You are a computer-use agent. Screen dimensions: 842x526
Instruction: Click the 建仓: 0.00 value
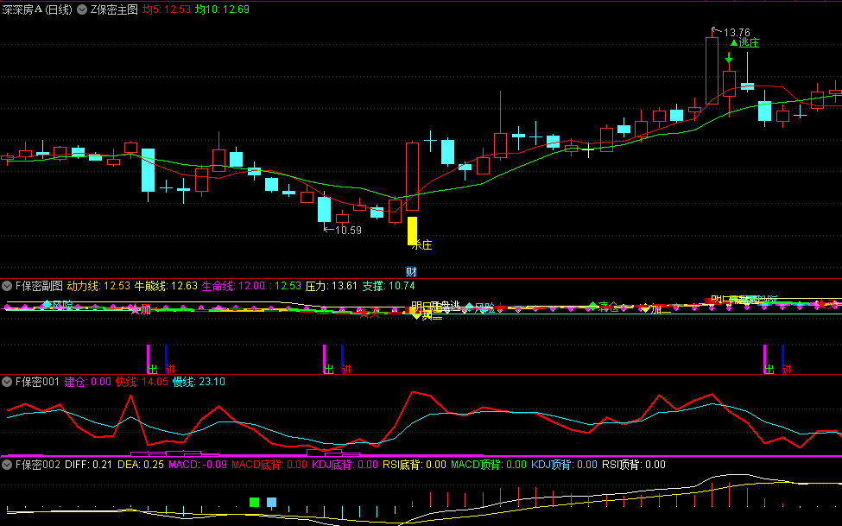[87, 382]
